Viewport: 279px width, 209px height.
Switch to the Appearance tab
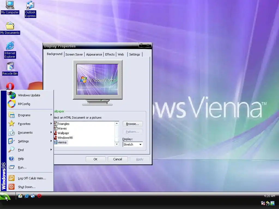[x=94, y=54]
